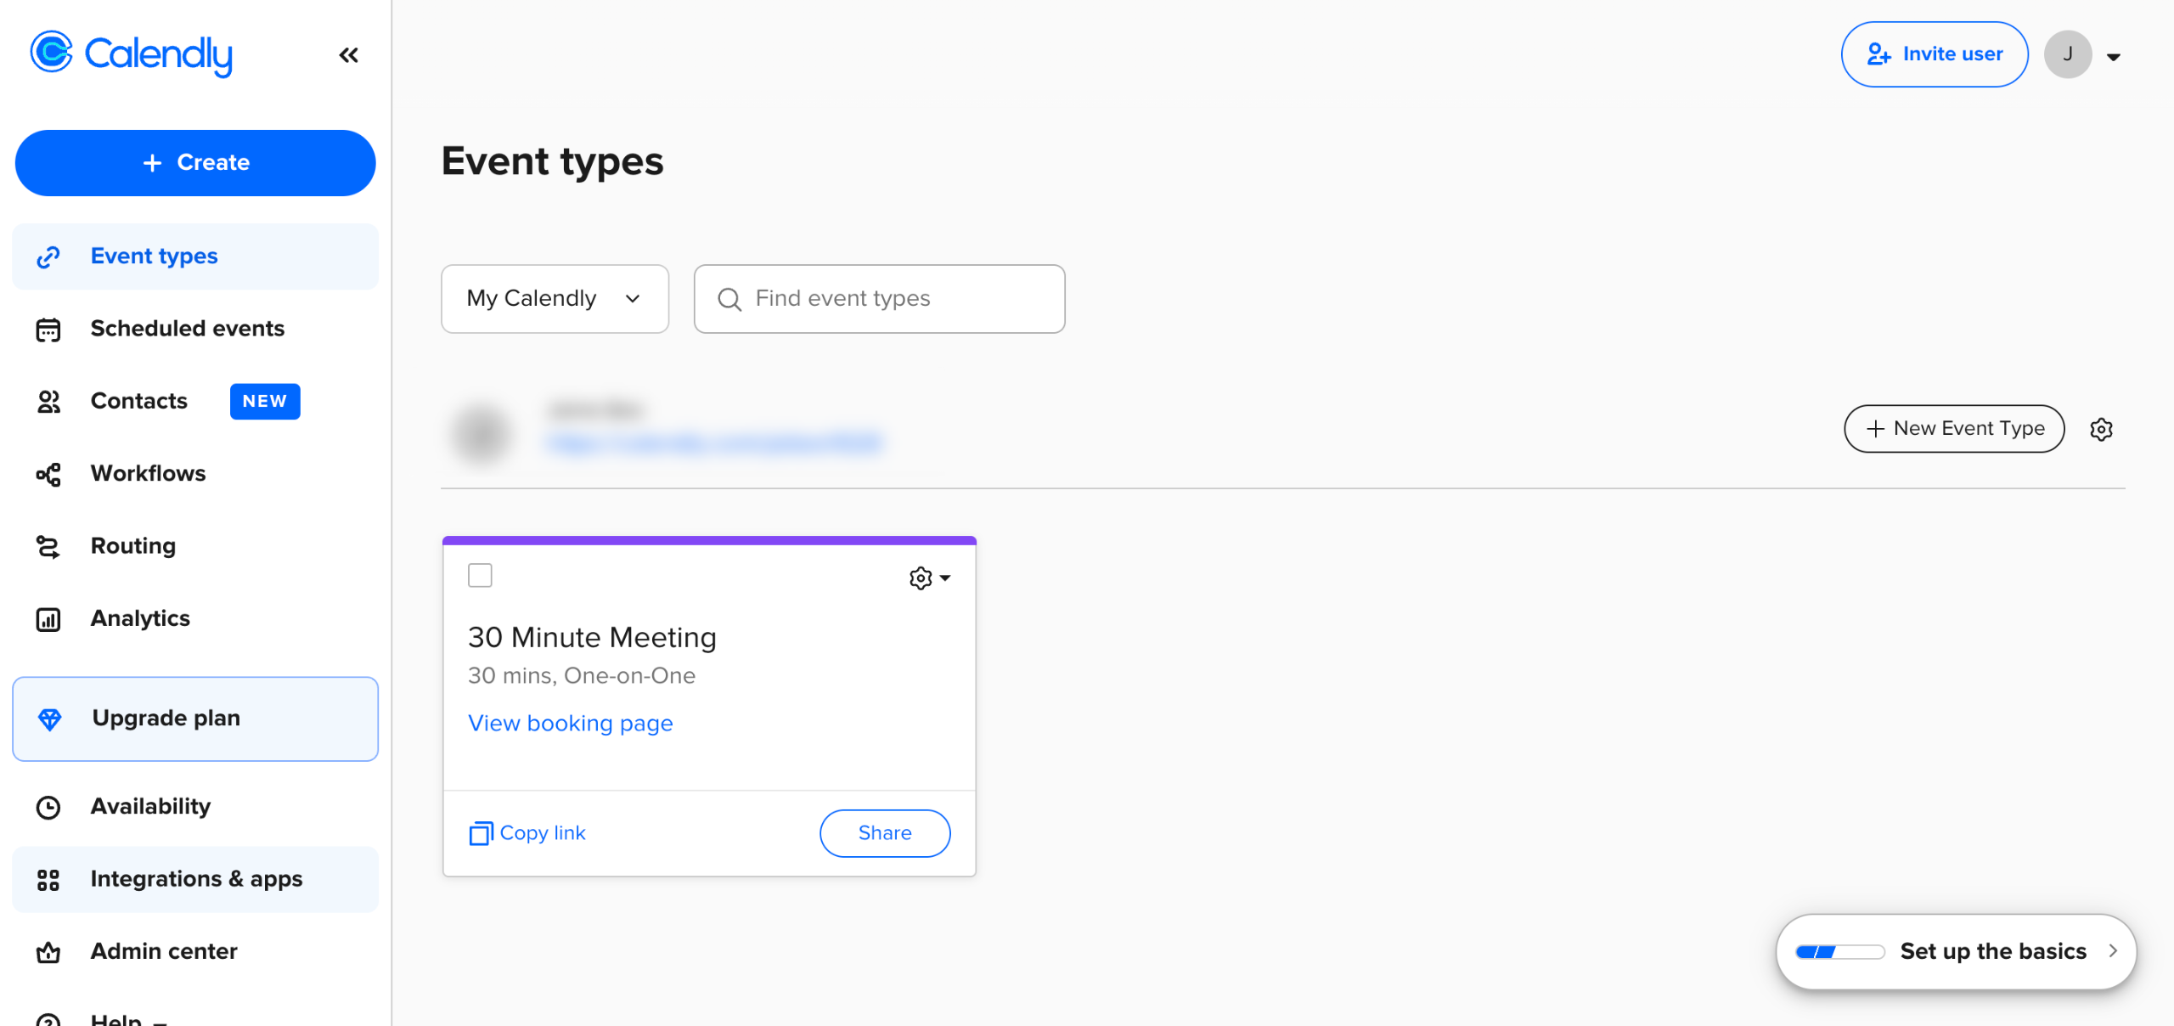Select the 30 Minute Meeting checkbox
Screen dimensions: 2174x1026
click(480, 576)
